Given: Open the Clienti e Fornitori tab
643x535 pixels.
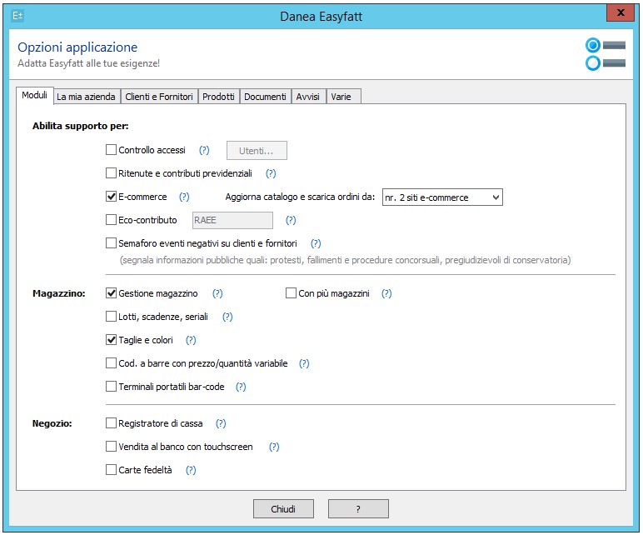Looking at the screenshot, I should (x=158, y=97).
